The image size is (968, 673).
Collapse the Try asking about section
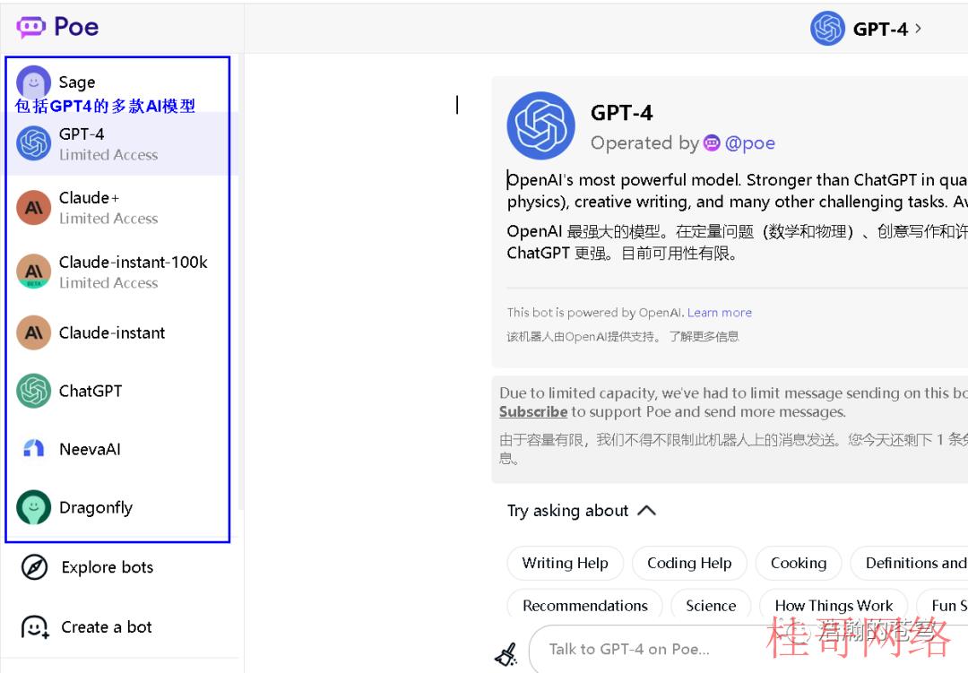click(x=646, y=511)
